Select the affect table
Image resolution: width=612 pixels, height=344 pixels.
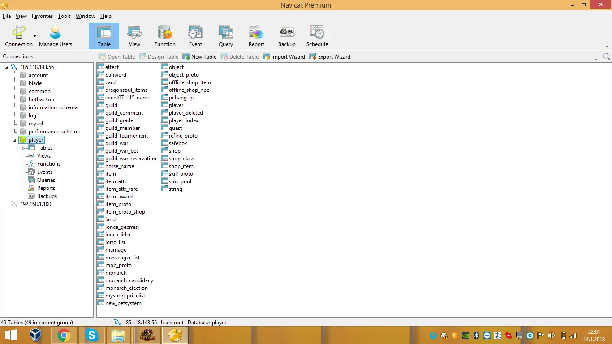coord(112,67)
